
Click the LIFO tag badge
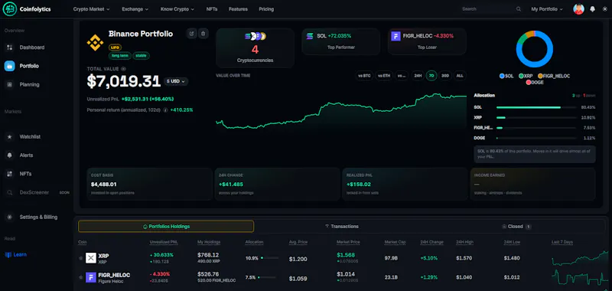coord(116,47)
